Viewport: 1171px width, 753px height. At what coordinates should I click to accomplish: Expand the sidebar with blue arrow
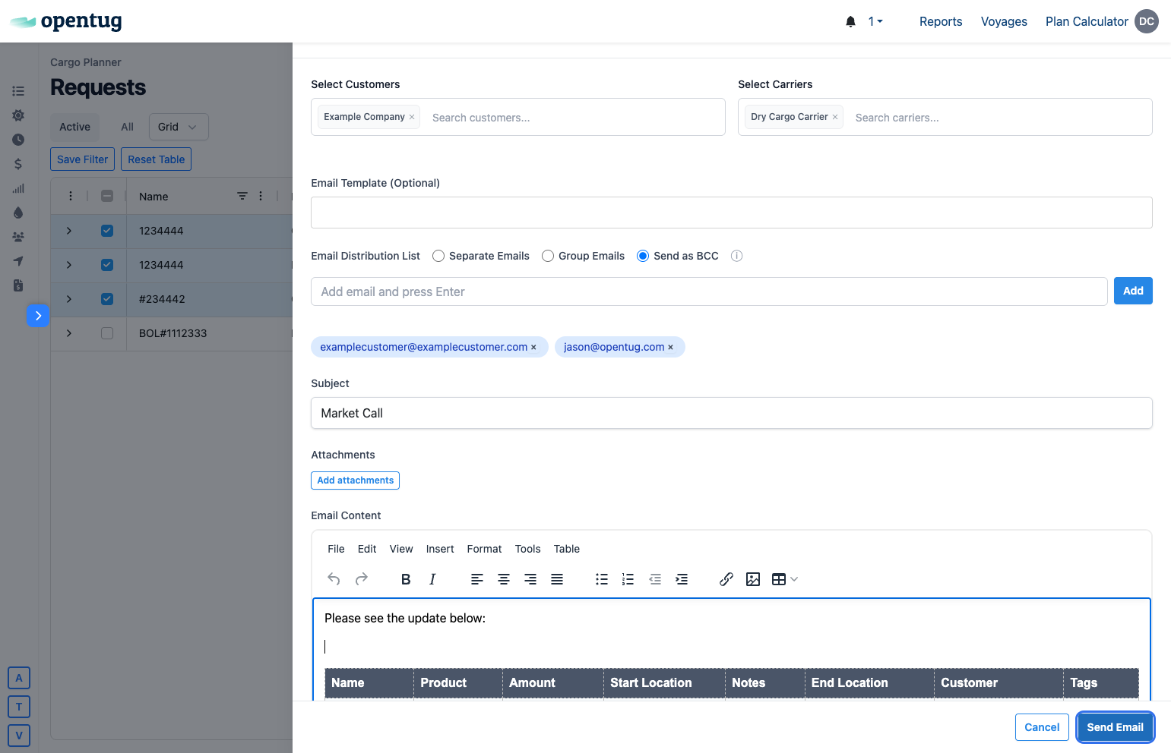(x=38, y=316)
